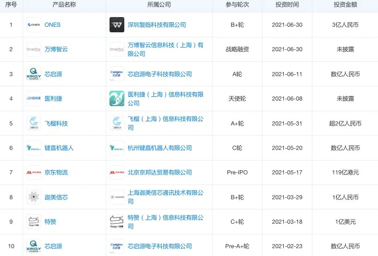378x256 pixels.
Task: Open the 飞榴科技 product link
Action: pos(56,123)
